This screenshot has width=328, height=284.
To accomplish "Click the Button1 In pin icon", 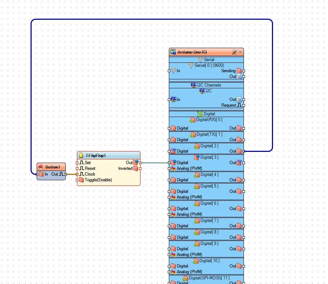I will (x=41, y=174).
